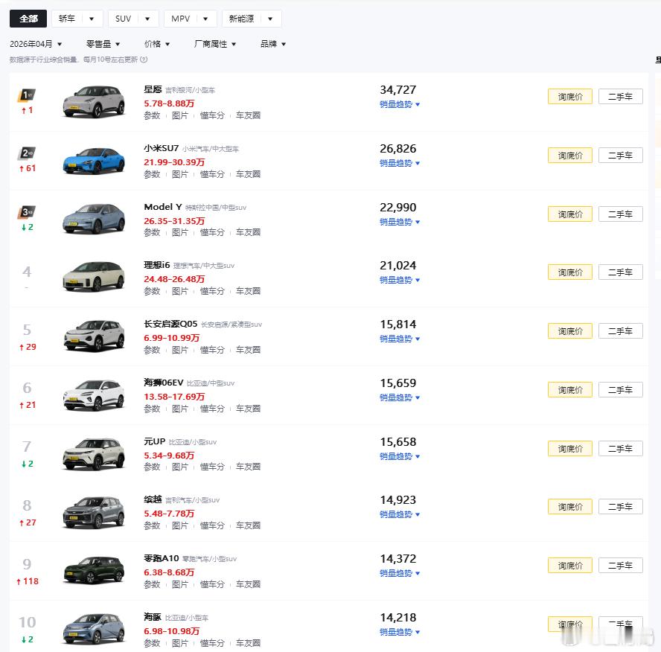Open the SUV category dropdown
This screenshot has width=661, height=652.
[133, 19]
